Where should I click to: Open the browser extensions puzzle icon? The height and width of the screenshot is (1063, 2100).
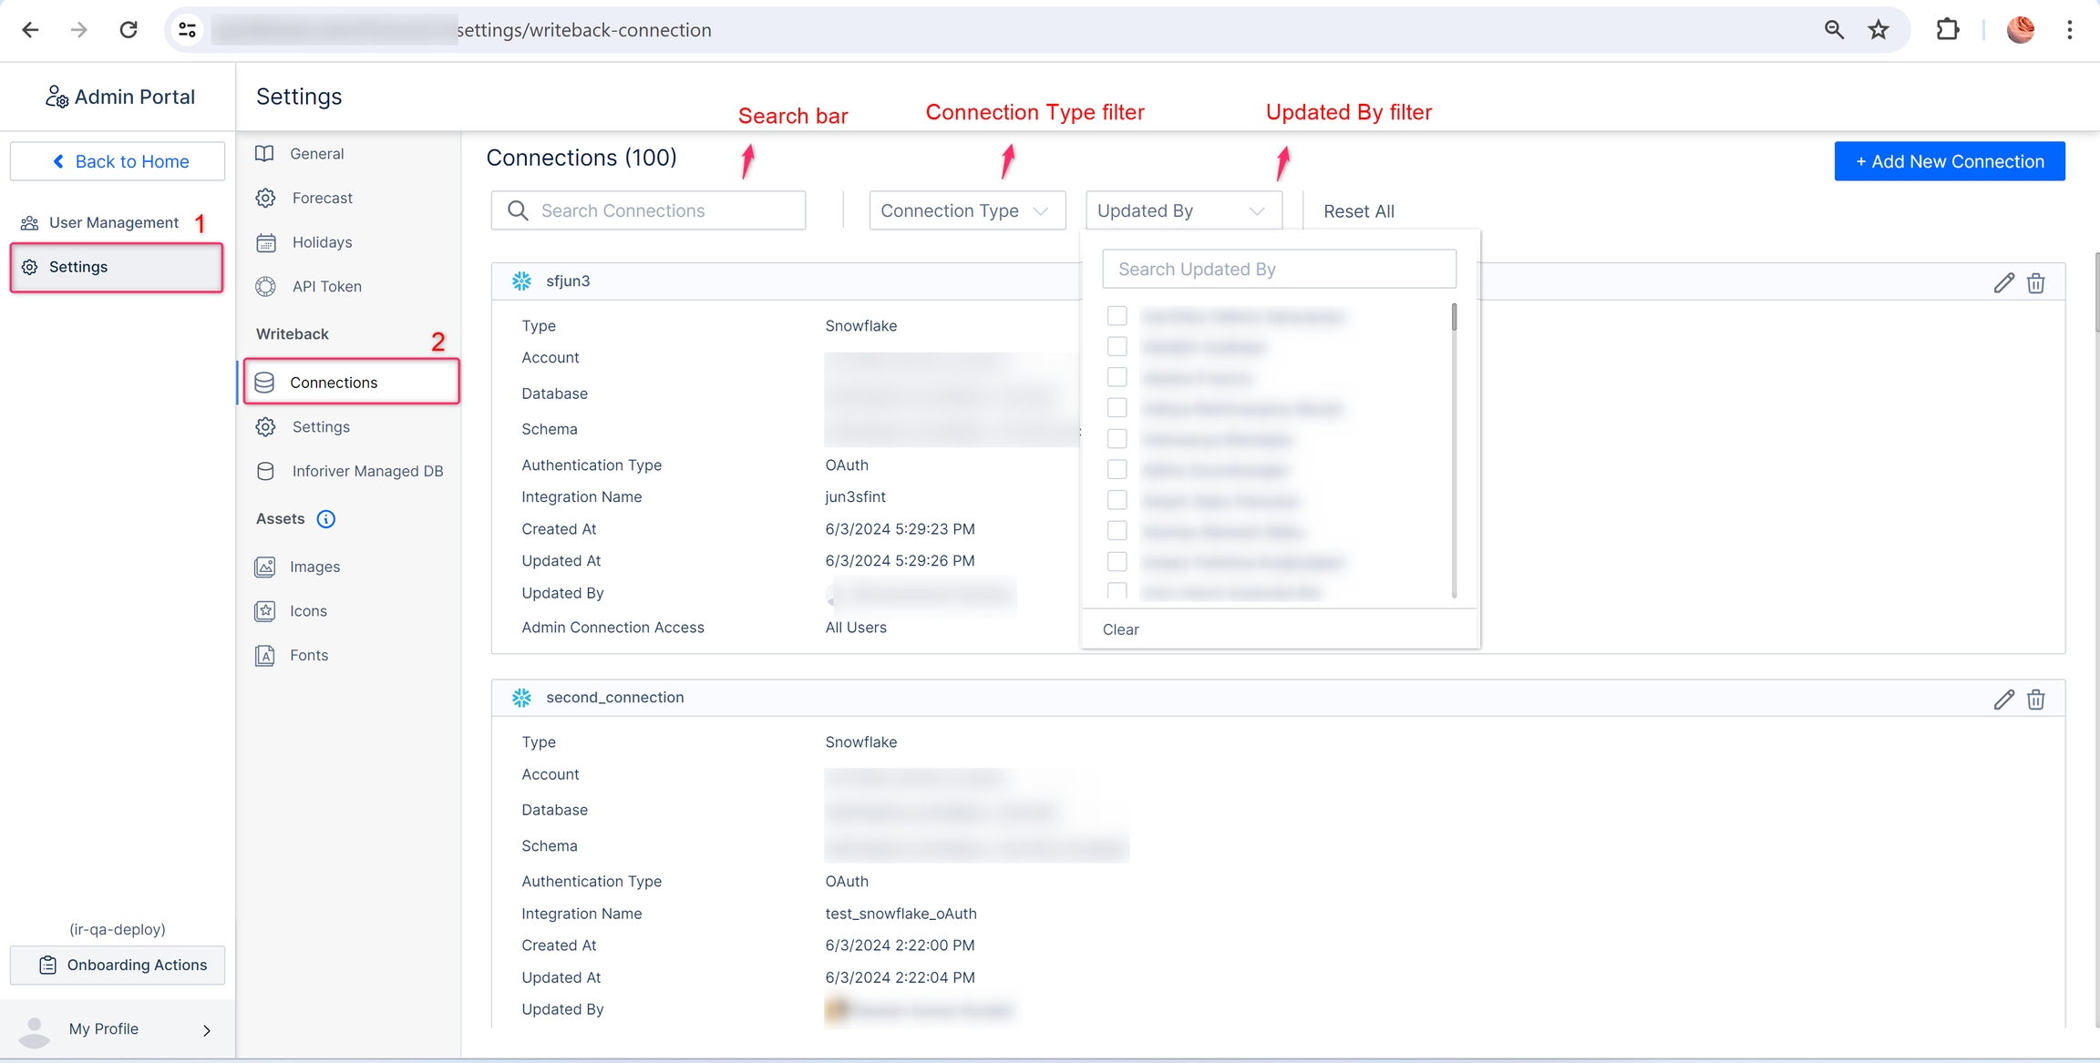(1947, 30)
